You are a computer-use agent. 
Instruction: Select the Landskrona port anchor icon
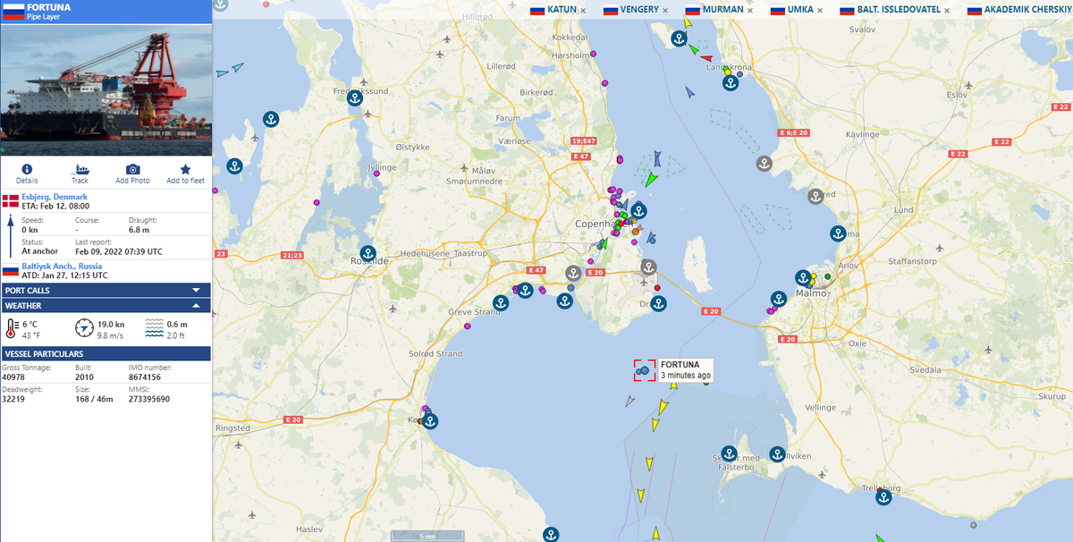tap(730, 83)
